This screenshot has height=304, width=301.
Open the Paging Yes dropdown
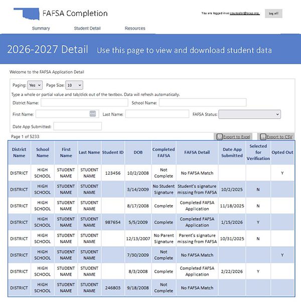coord(35,85)
